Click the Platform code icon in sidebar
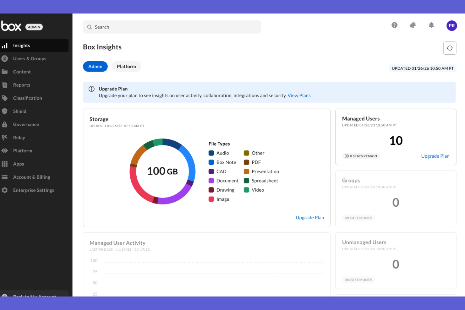Viewport: 465px width, 310px height. pos(5,151)
